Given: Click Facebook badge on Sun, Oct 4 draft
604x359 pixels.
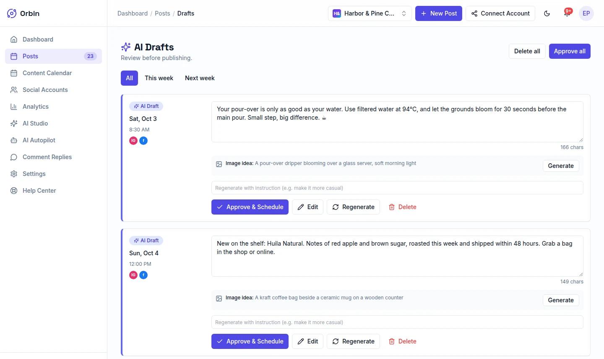Looking at the screenshot, I should click(143, 275).
